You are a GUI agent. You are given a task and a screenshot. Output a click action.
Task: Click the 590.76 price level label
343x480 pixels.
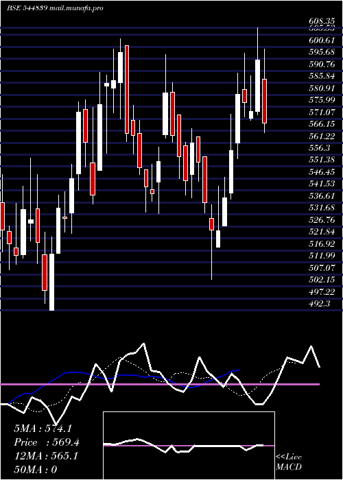(322, 64)
